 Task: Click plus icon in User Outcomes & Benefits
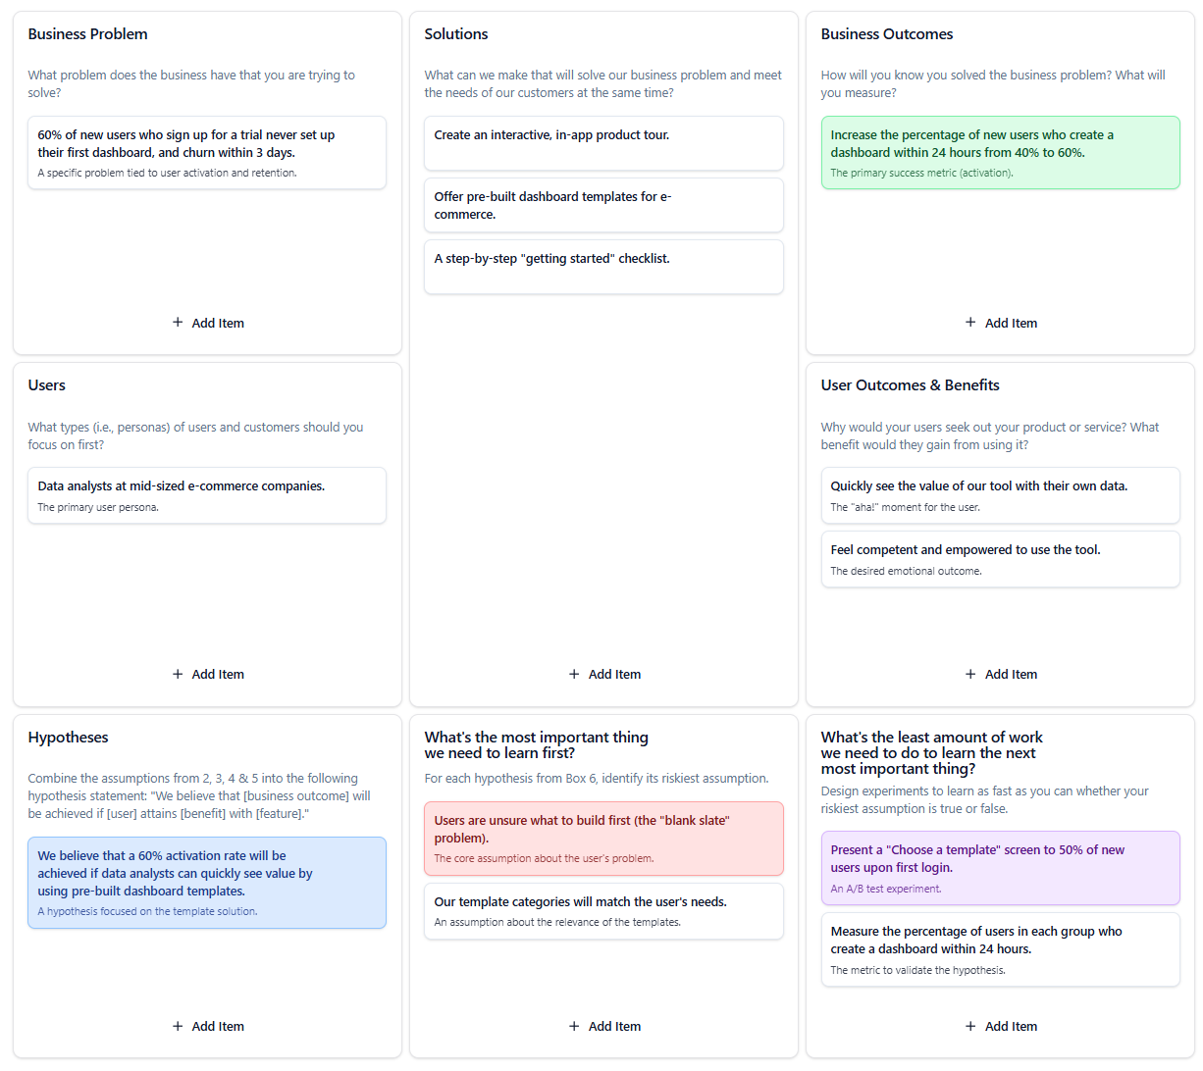tap(970, 674)
